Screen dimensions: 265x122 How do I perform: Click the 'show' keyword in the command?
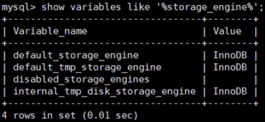pos(53,7)
